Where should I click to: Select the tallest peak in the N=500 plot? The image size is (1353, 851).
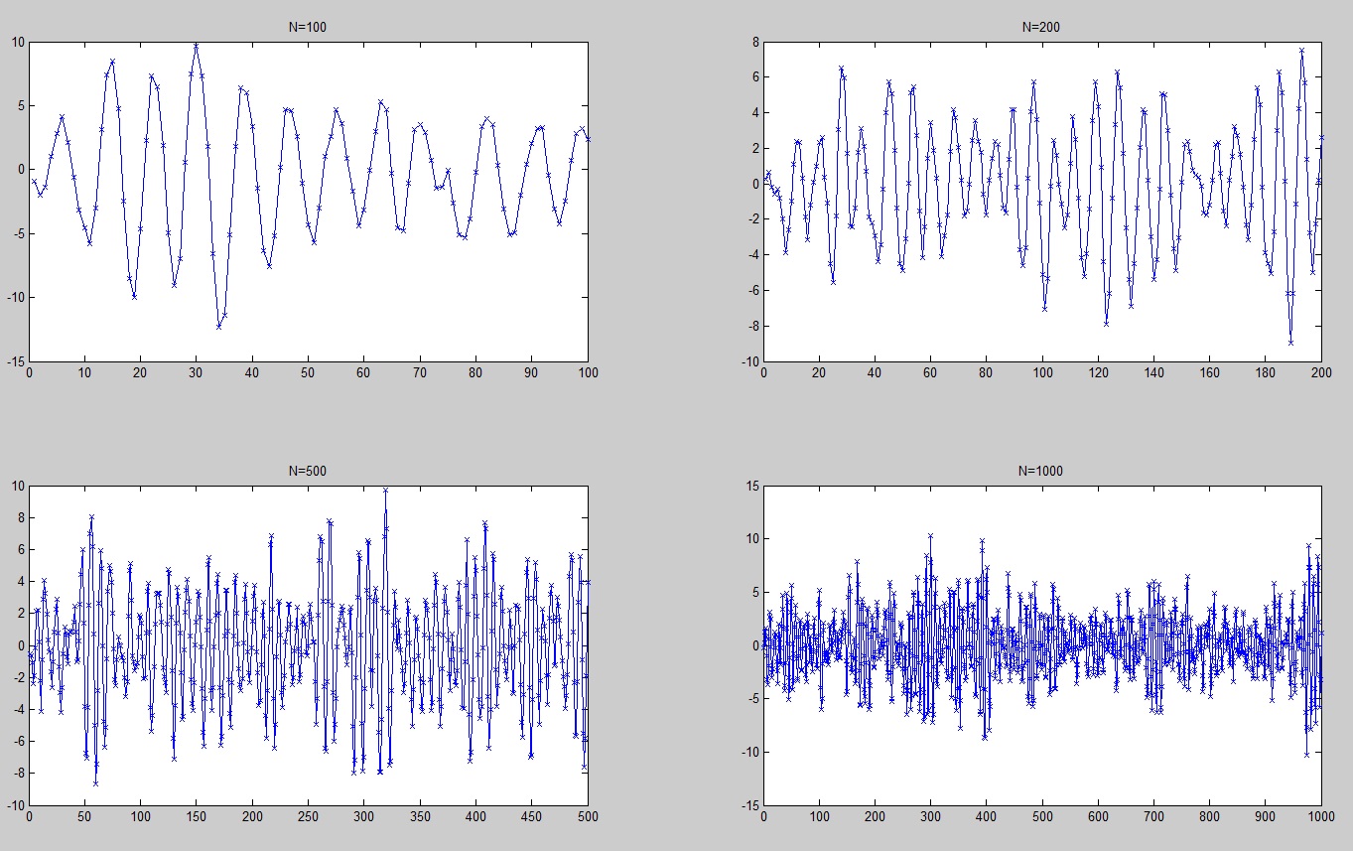(385, 491)
